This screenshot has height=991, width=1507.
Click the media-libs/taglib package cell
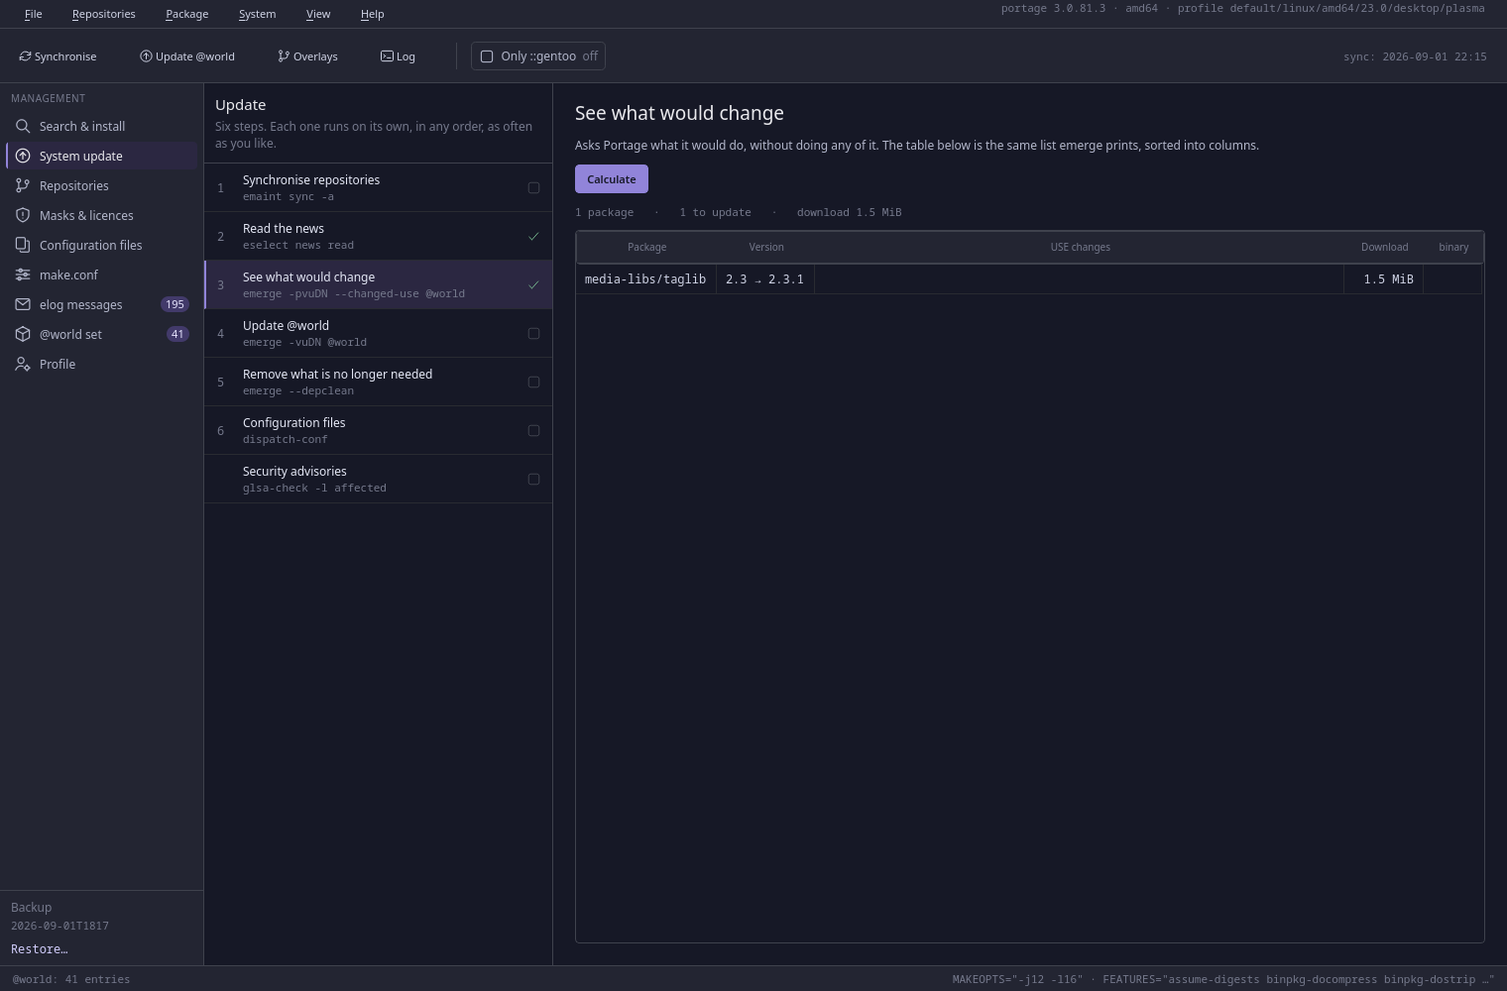point(645,279)
